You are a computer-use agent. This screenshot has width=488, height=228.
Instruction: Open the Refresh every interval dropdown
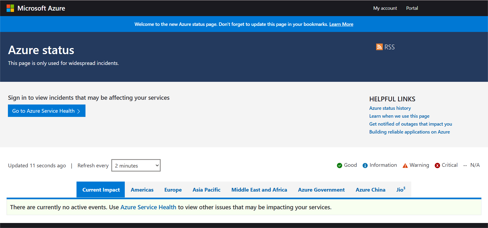tap(136, 165)
